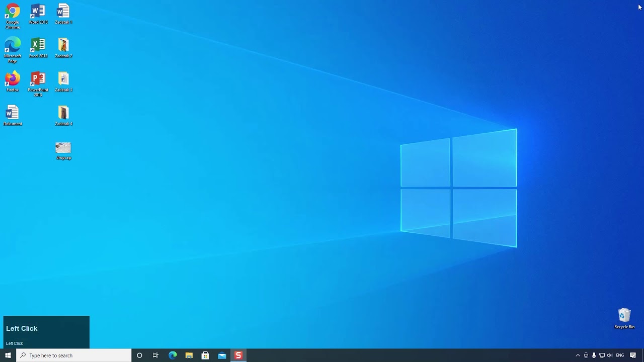The width and height of the screenshot is (644, 362).
Task: Select the dropcap image file
Action: (x=63, y=151)
